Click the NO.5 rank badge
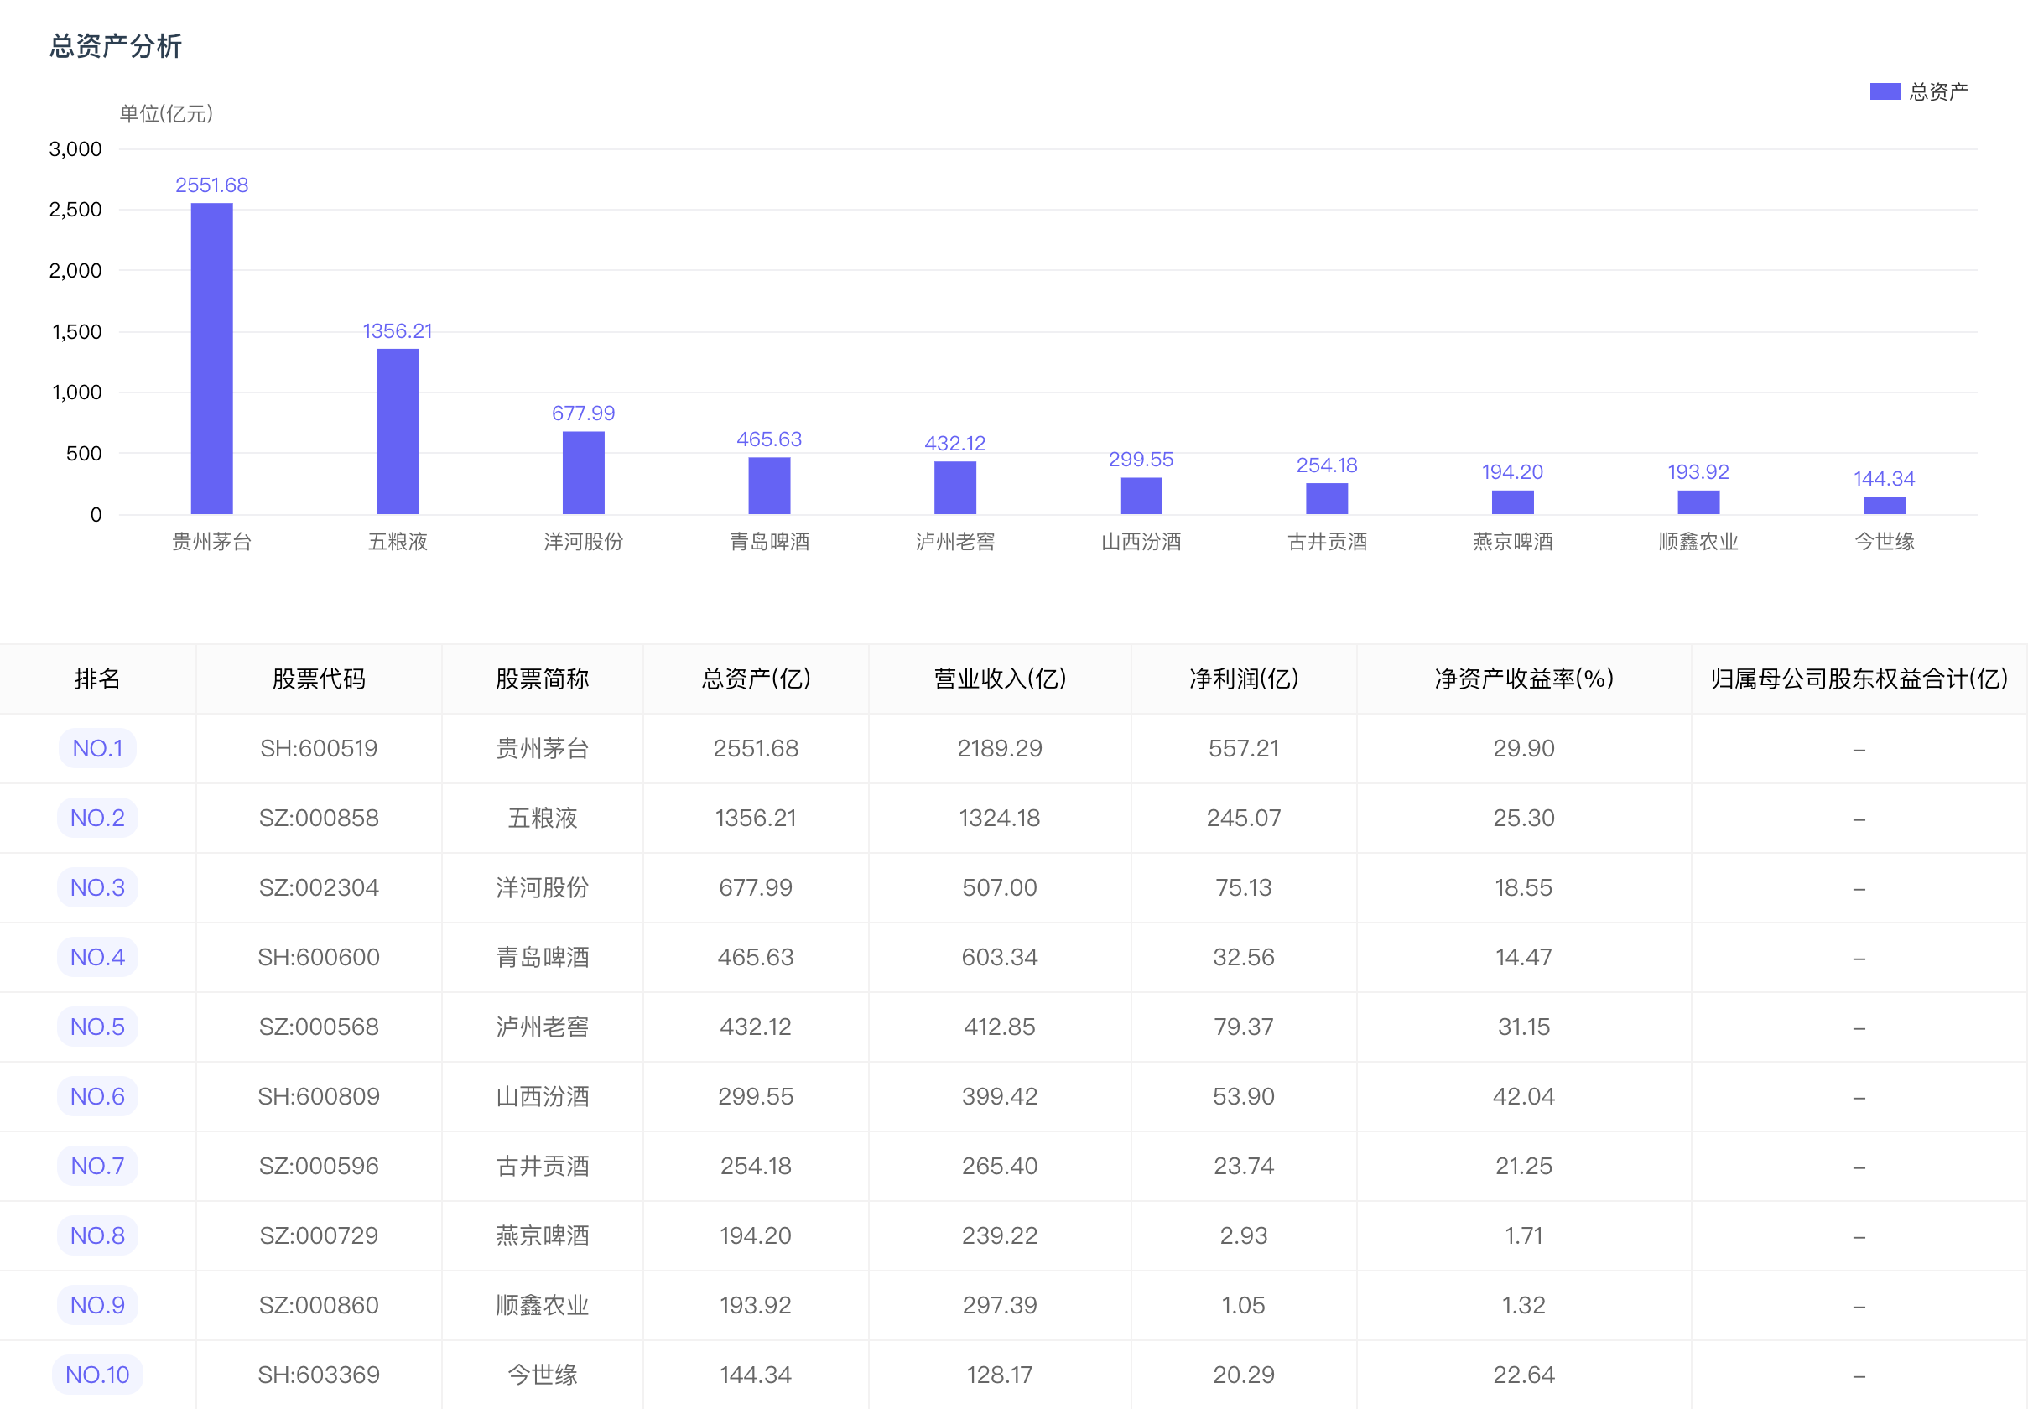The image size is (2028, 1409). click(98, 1027)
